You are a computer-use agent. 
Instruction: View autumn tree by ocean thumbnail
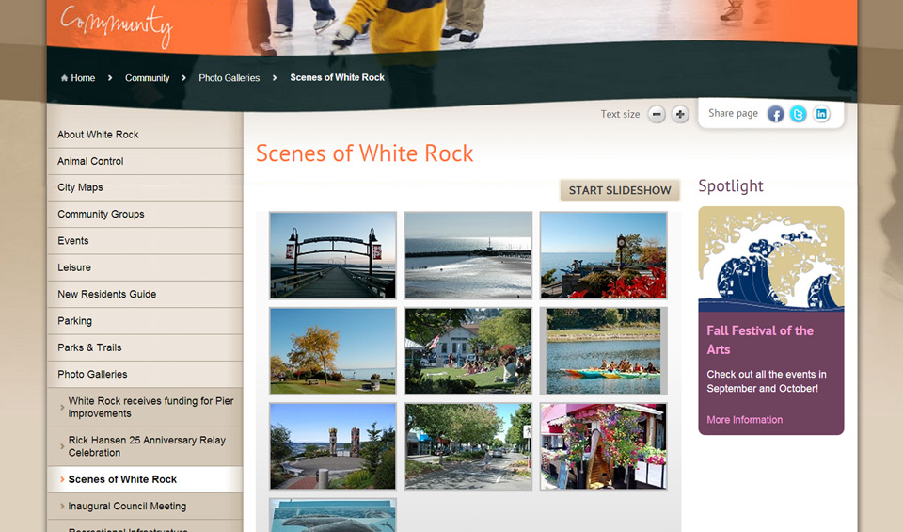coord(333,351)
